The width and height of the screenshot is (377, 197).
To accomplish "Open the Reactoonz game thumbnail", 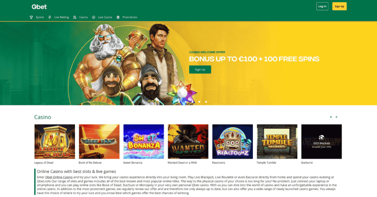I will [x=233, y=142].
